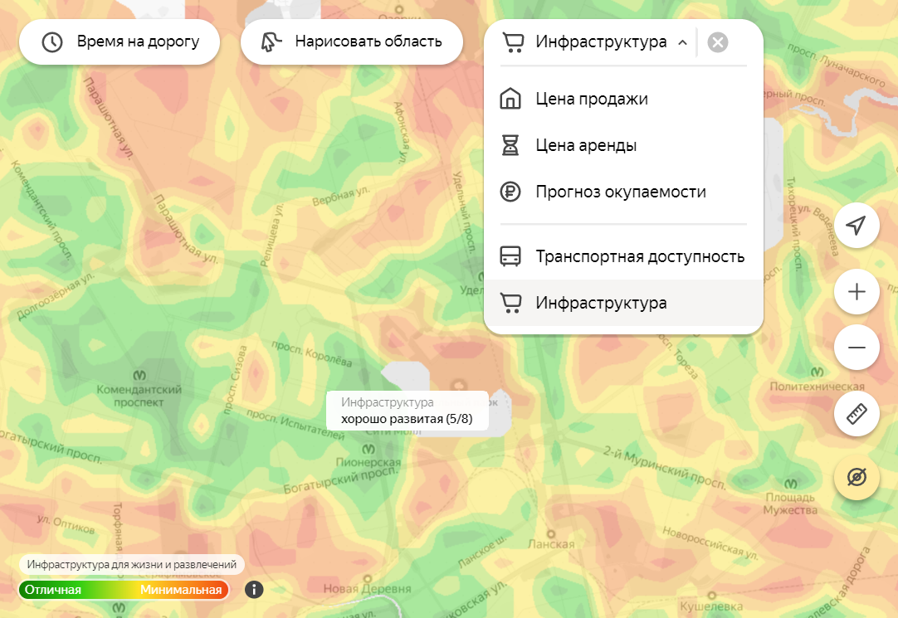The height and width of the screenshot is (618, 898).
Task: Click the green-to-red legend color bar
Action: click(x=124, y=590)
